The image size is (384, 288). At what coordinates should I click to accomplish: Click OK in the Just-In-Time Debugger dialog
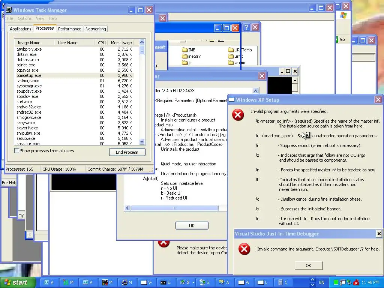(309, 265)
